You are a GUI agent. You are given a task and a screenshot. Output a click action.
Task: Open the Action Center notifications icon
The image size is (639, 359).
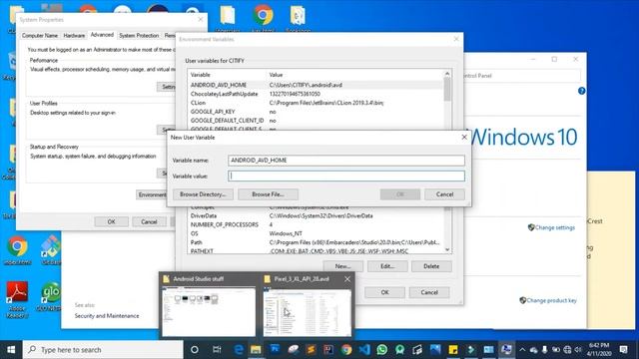[623, 350]
